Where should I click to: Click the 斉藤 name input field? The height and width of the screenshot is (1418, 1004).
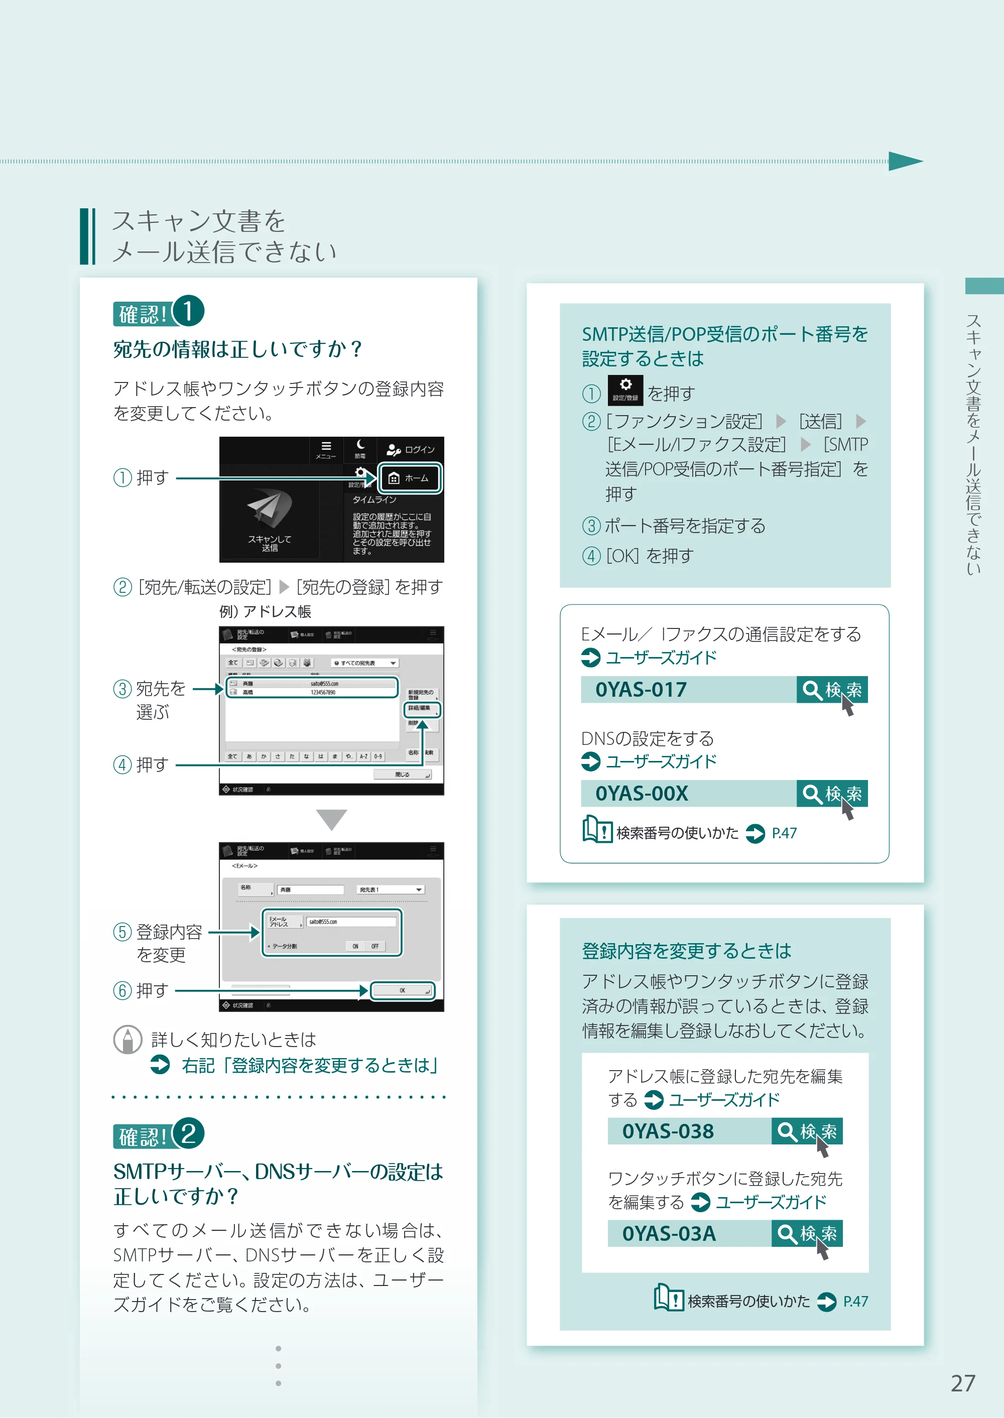pyautogui.click(x=310, y=889)
